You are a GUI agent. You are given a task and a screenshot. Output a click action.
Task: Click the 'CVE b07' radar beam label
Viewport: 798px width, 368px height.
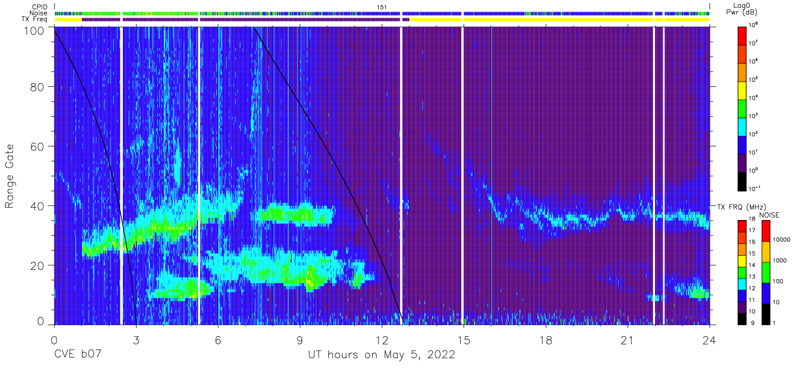point(79,355)
